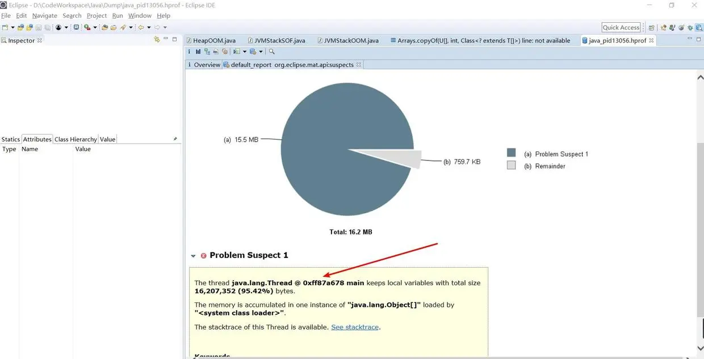
Task: Click the Search flashlight toolbar icon
Action: point(123,27)
